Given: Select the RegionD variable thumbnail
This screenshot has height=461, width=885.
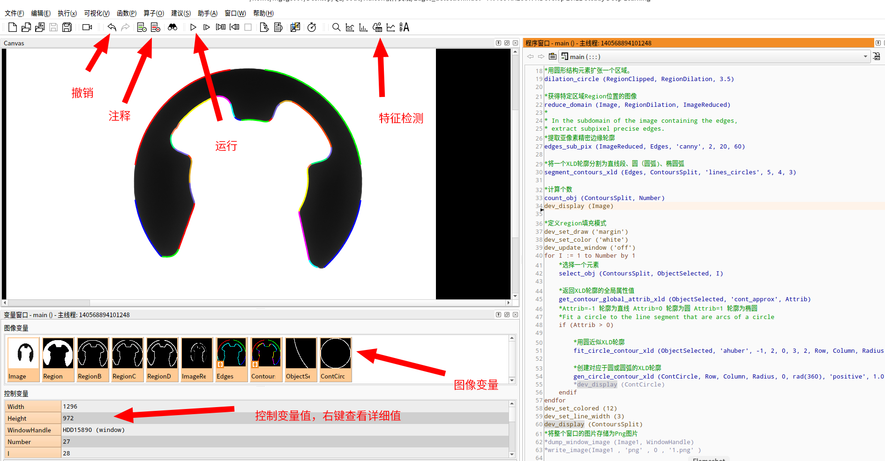Looking at the screenshot, I should [x=162, y=359].
